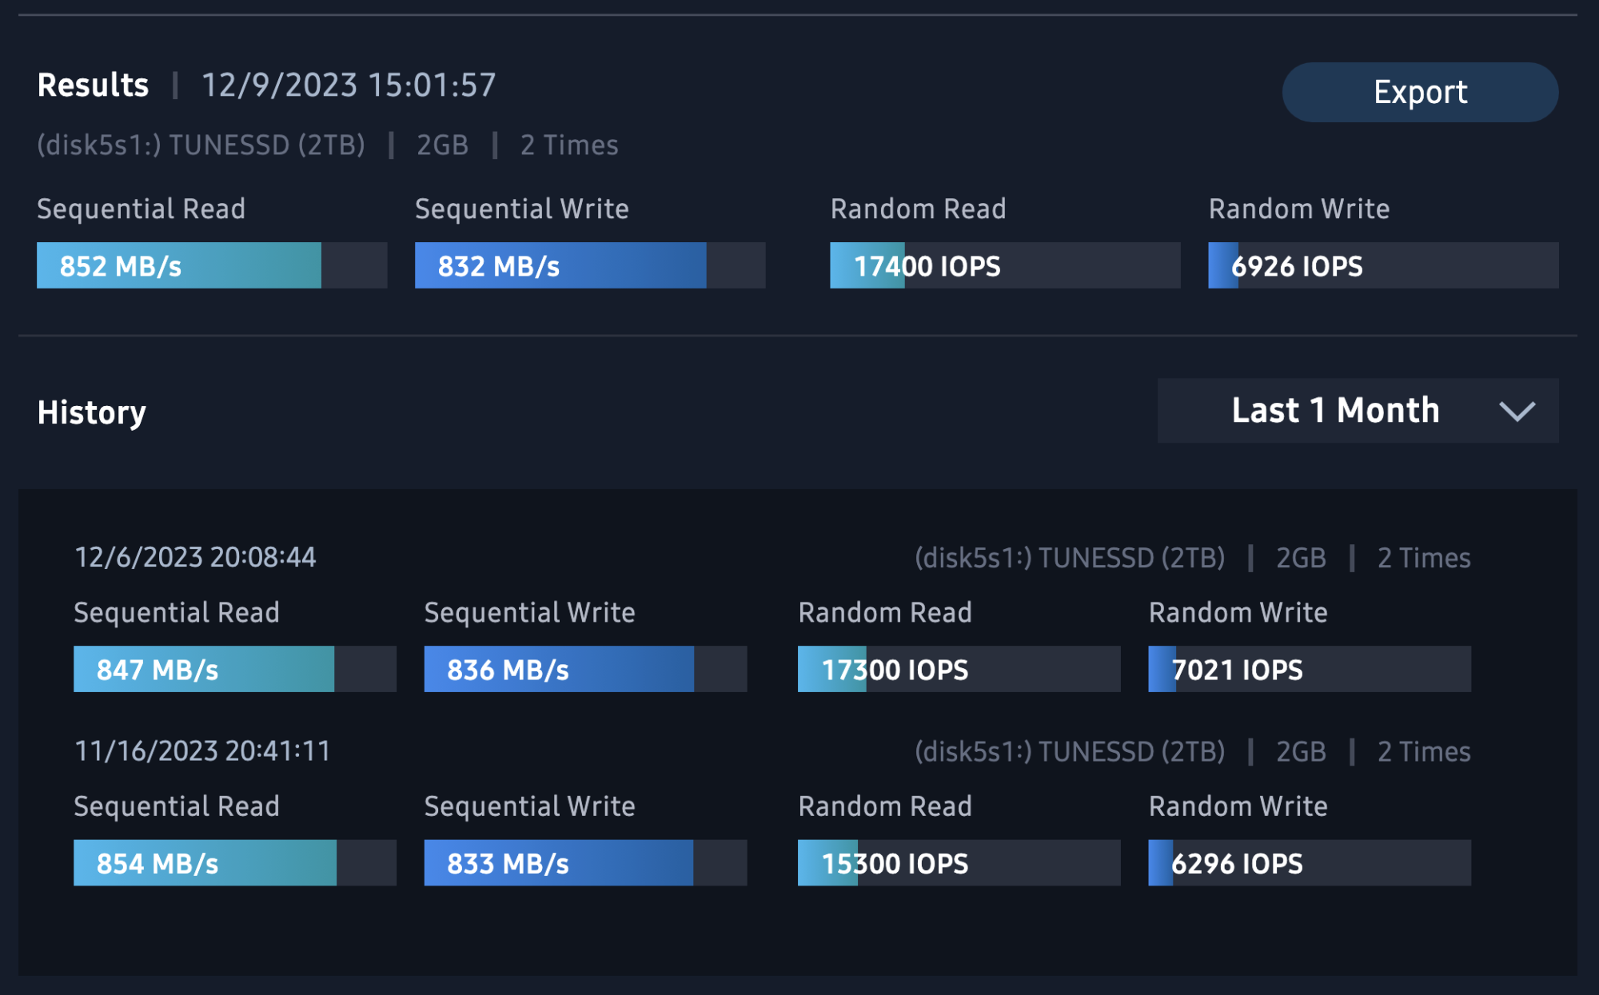1599x995 pixels.
Task: Click the History heading
Action: point(91,412)
